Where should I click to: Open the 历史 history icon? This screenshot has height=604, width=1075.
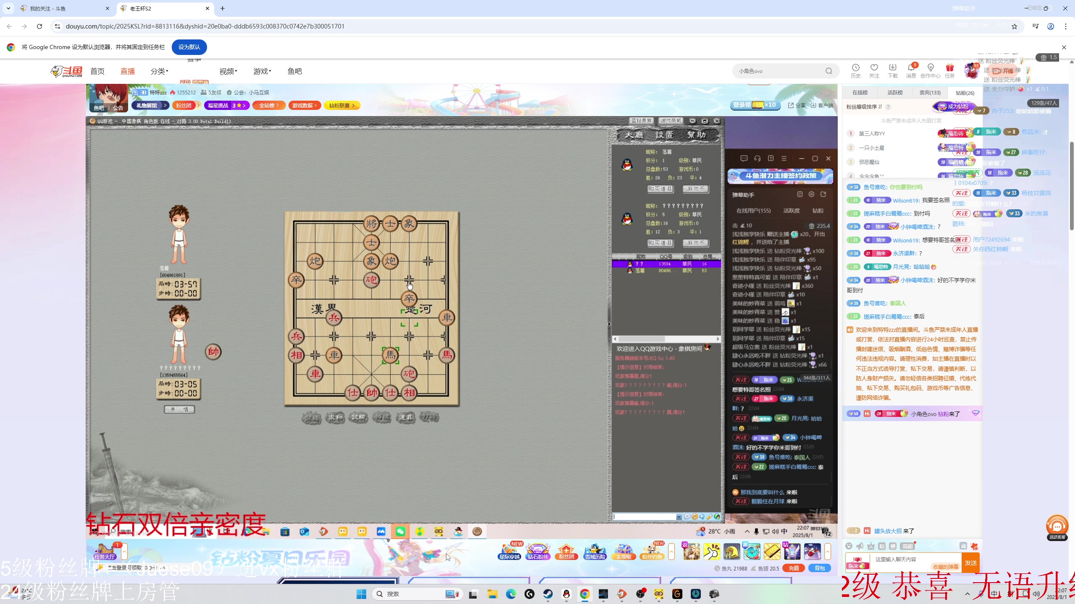coord(855,70)
